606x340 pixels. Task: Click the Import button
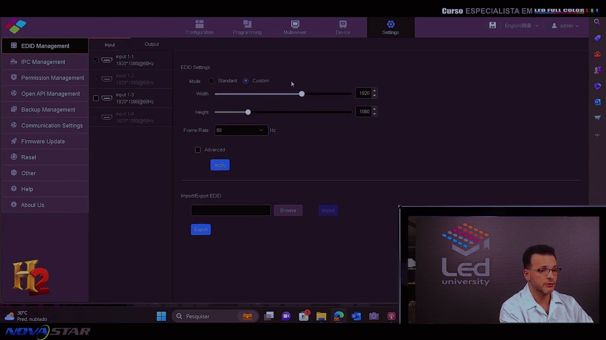328,211
